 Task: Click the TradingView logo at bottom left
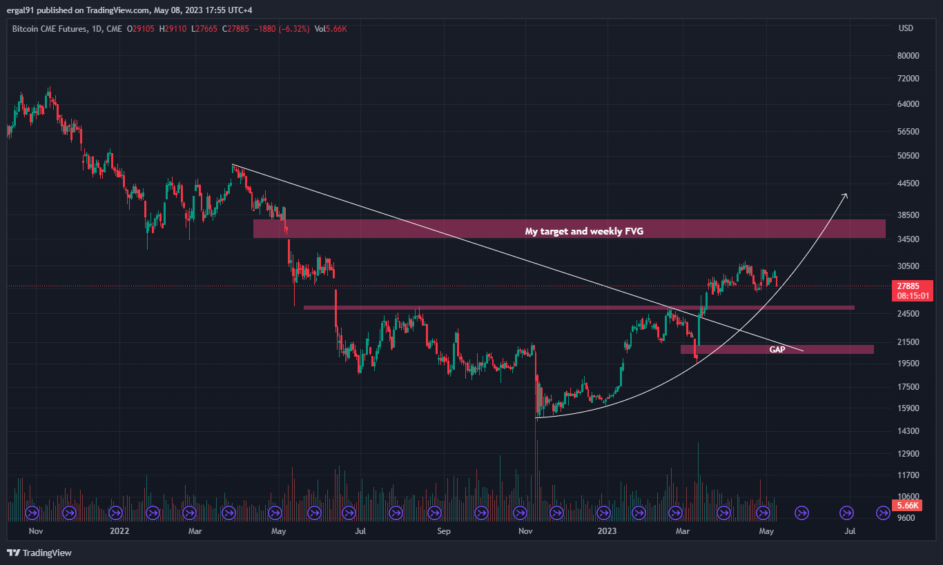click(39, 553)
